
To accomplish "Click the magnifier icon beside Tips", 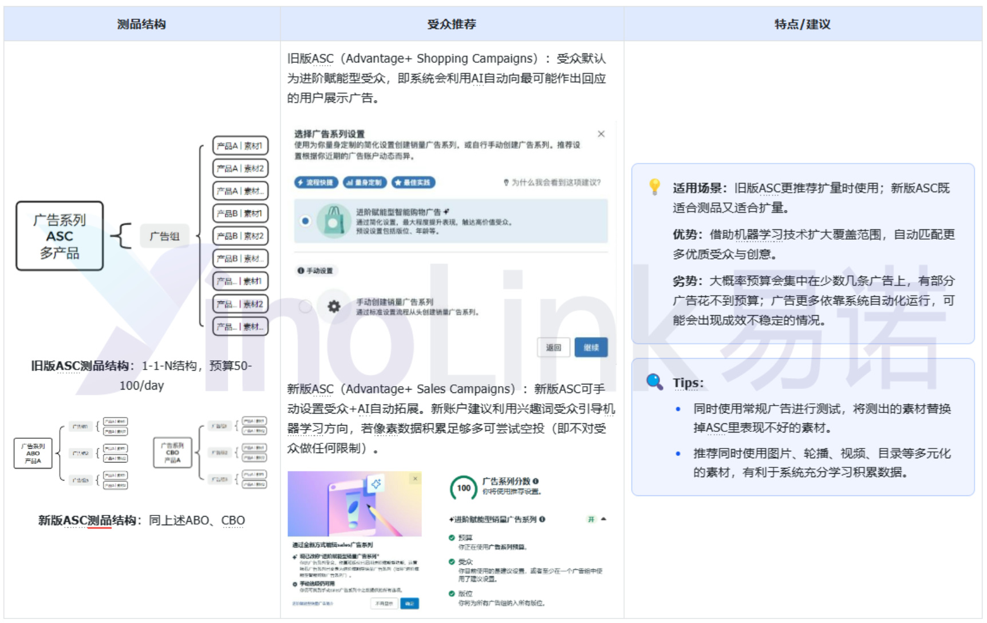I will click(654, 382).
